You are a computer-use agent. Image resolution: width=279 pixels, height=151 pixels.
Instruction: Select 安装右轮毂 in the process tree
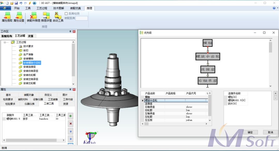pyautogui.click(x=30, y=75)
